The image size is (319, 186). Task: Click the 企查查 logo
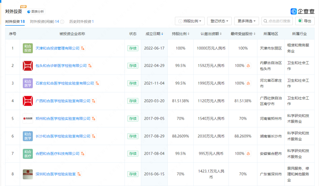click(x=302, y=11)
